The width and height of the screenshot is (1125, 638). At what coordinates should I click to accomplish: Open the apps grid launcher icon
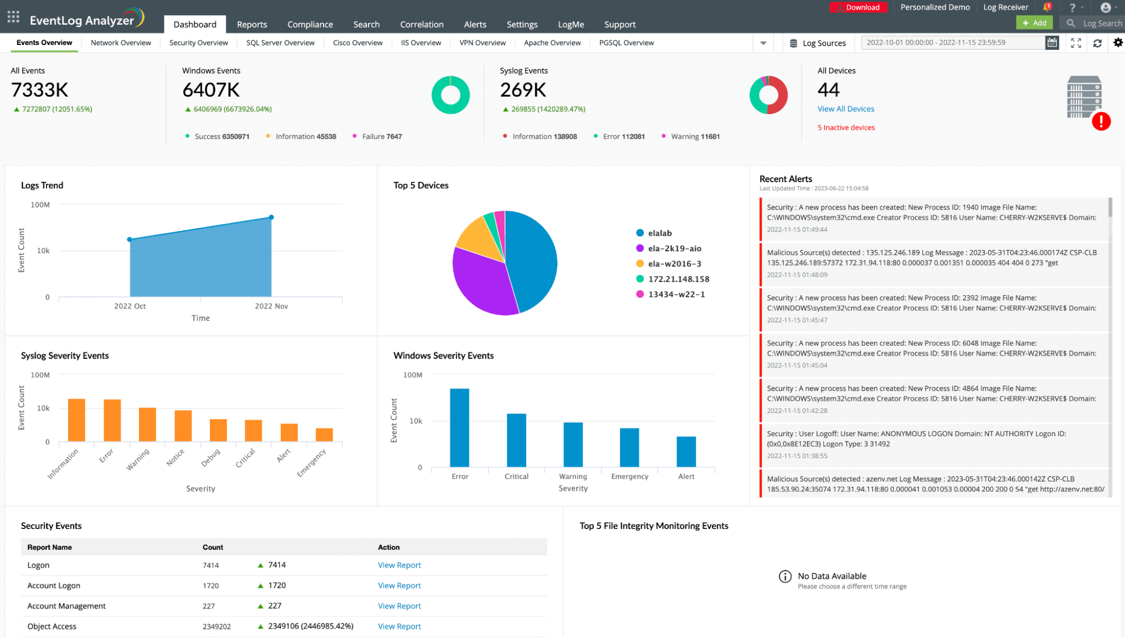(x=14, y=17)
